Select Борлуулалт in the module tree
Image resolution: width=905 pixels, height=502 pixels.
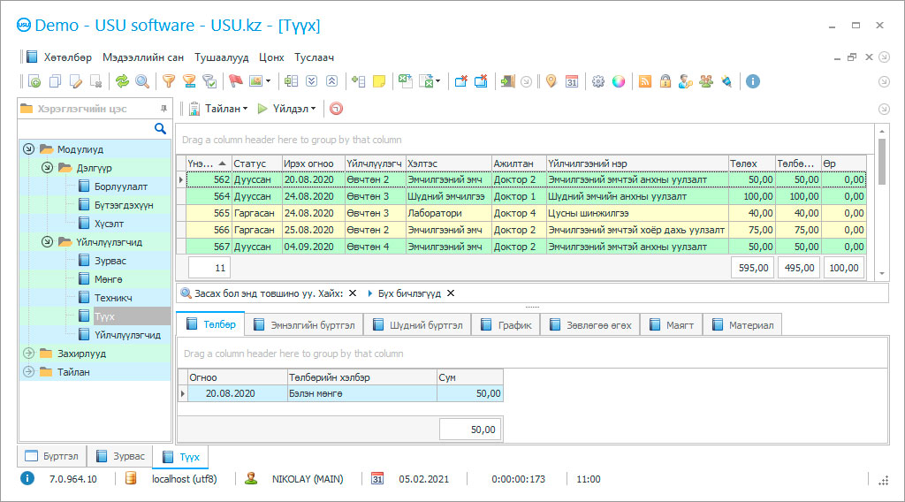[x=121, y=186]
